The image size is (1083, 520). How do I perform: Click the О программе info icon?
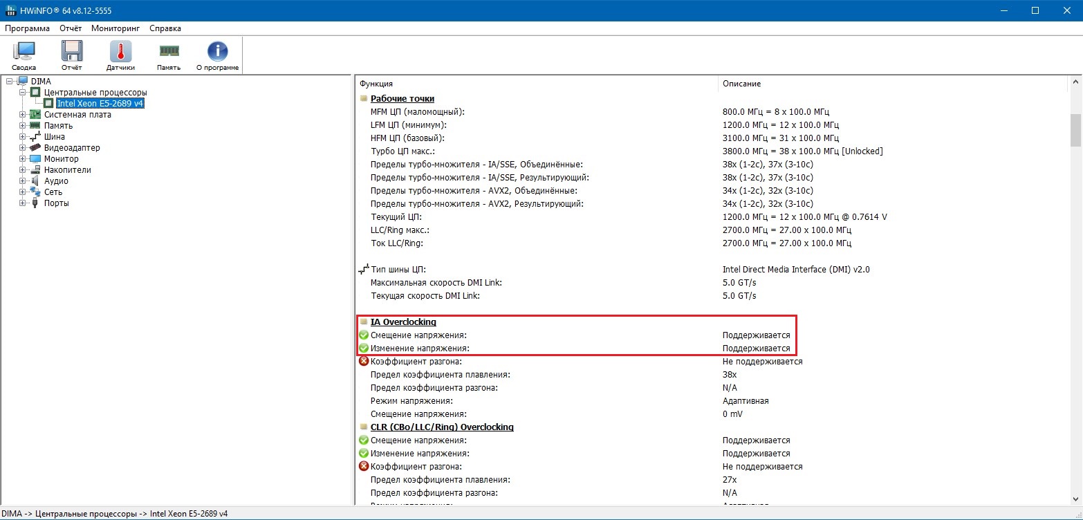(x=218, y=52)
